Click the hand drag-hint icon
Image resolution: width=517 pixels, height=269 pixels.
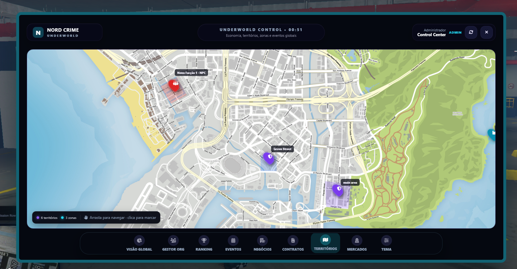[86, 217]
